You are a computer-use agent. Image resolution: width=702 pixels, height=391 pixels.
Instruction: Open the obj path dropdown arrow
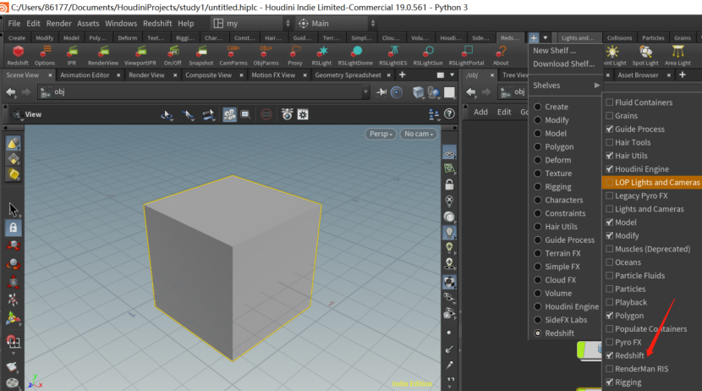pyautogui.click(x=365, y=92)
